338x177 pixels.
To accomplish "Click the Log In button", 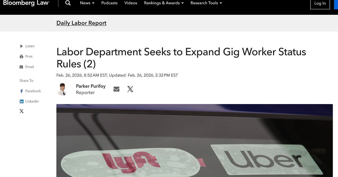I will pyautogui.click(x=320, y=3).
